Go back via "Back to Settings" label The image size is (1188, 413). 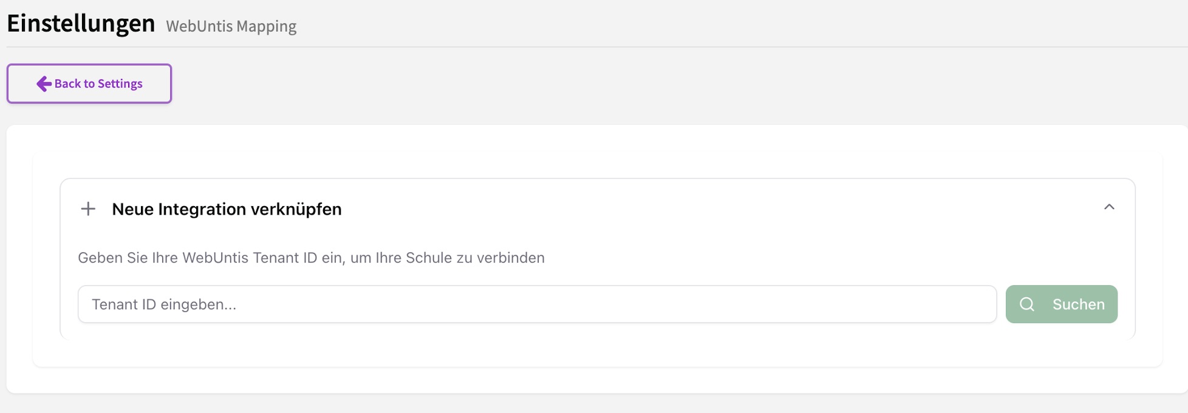click(x=98, y=84)
